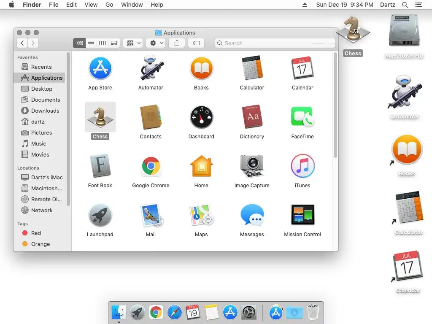Select the Dashboard app icon

point(201,117)
